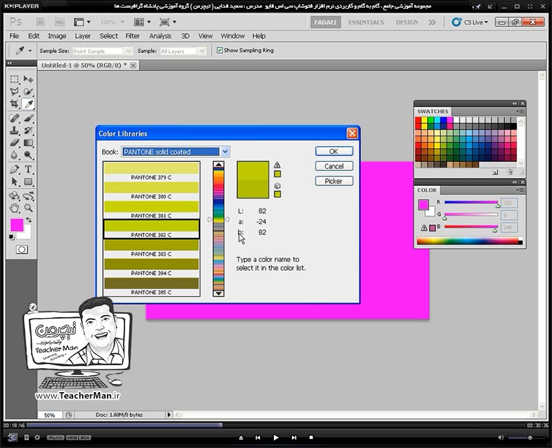552x448 pixels.
Task: Select the Lasso tool
Action: [x=14, y=92]
